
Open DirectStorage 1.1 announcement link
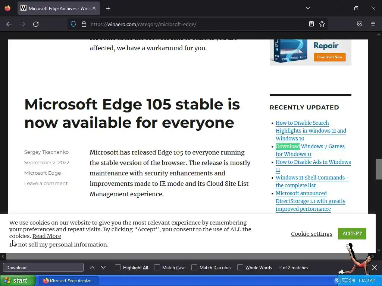(311, 201)
